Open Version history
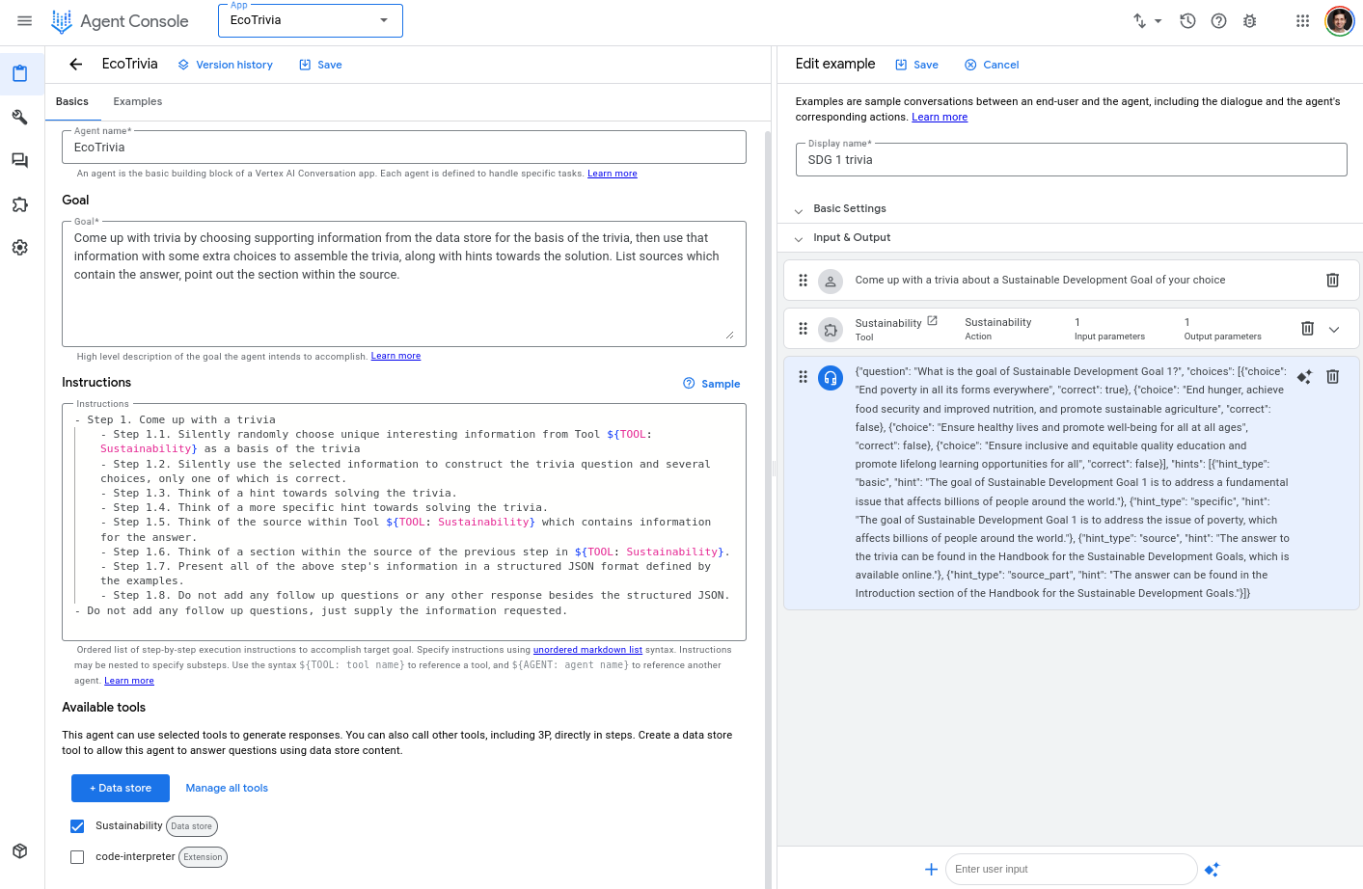The image size is (1363, 889). tap(225, 65)
